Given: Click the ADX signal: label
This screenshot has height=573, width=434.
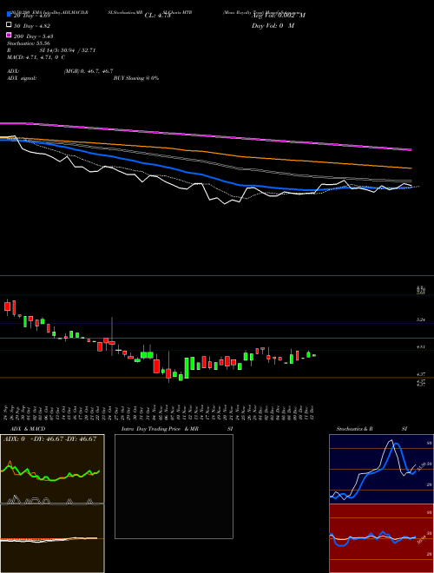Looking at the screenshot, I should [22, 78].
